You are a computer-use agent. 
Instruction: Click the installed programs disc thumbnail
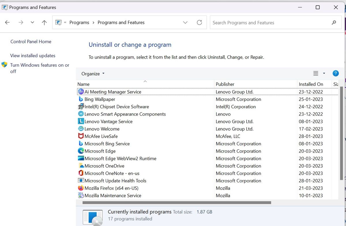pyautogui.click(x=93, y=217)
